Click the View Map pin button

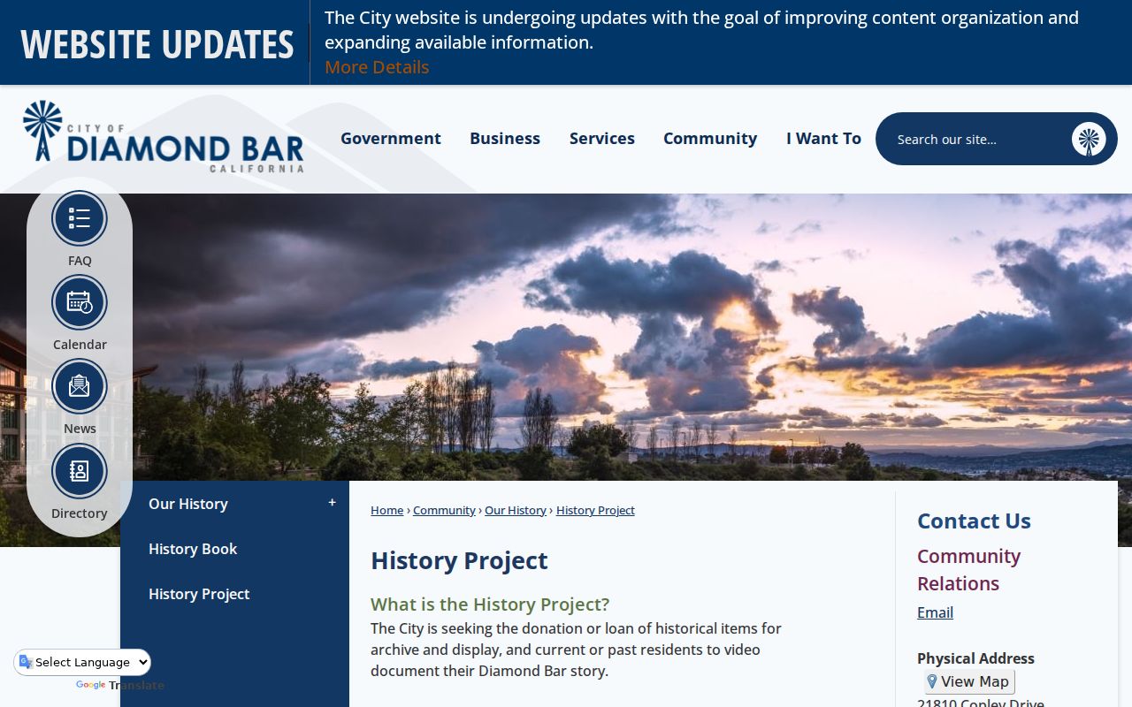[x=969, y=681]
